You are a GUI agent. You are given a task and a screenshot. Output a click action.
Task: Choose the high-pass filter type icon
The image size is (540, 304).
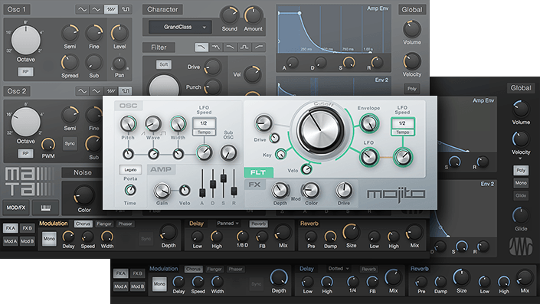[x=259, y=47]
